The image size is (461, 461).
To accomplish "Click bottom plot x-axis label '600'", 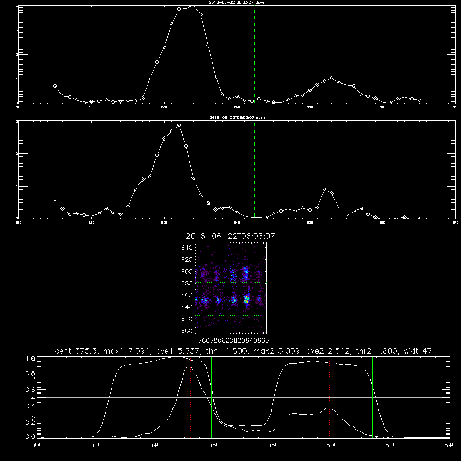I will [x=332, y=445].
